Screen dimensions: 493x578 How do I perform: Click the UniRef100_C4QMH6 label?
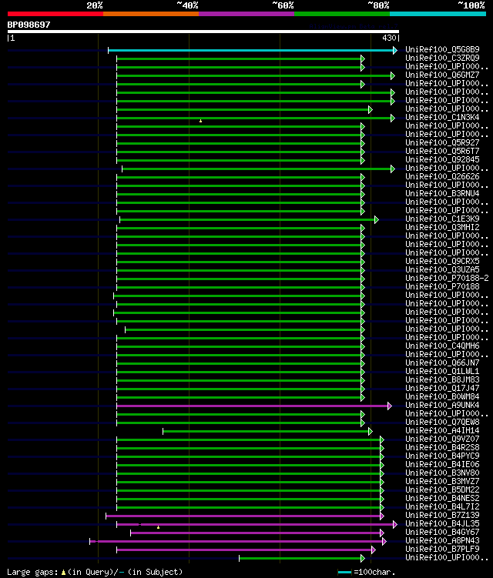[x=442, y=346]
